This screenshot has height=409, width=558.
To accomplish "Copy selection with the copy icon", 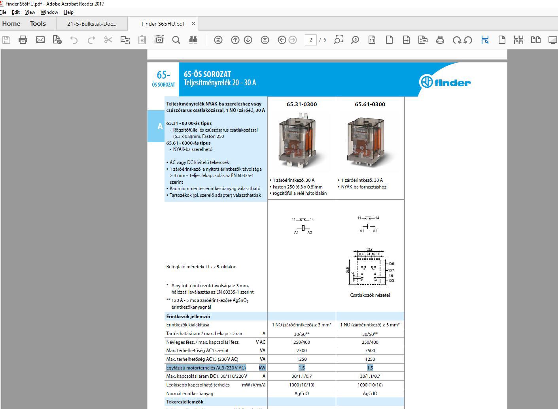I will (125, 40).
